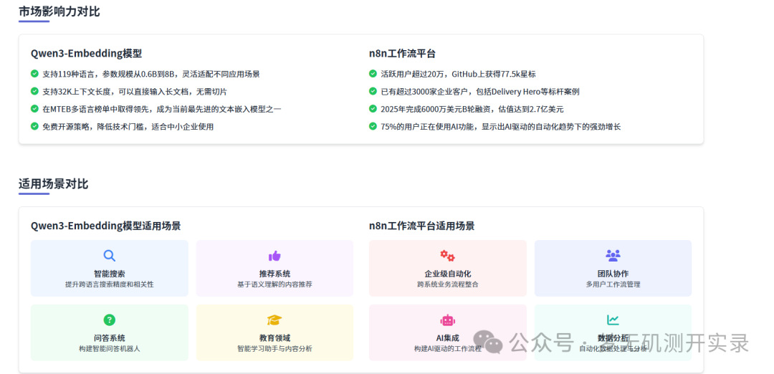The height and width of the screenshot is (374, 774).
Task: Click the n8n工作流平台 title
Action: point(402,54)
